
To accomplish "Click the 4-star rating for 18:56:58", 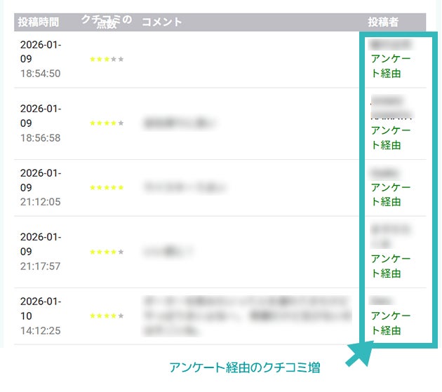I will [107, 123].
